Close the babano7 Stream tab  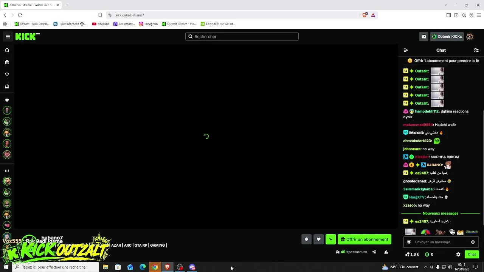[x=57, y=5]
